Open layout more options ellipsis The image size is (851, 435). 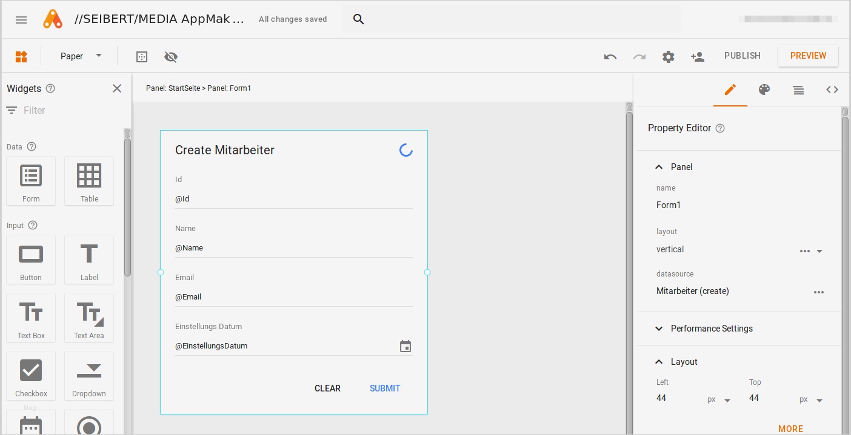805,251
